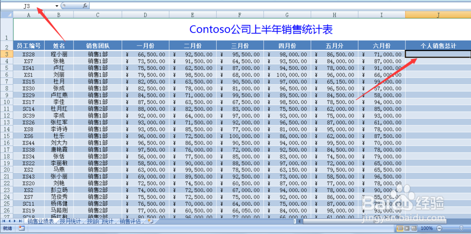Click the 三月份 header cell
The image size is (471, 234).
[240, 46]
